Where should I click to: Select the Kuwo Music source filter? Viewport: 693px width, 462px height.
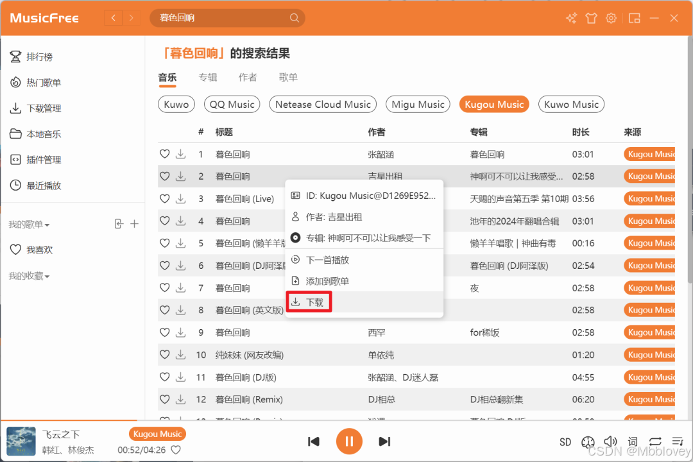572,105
